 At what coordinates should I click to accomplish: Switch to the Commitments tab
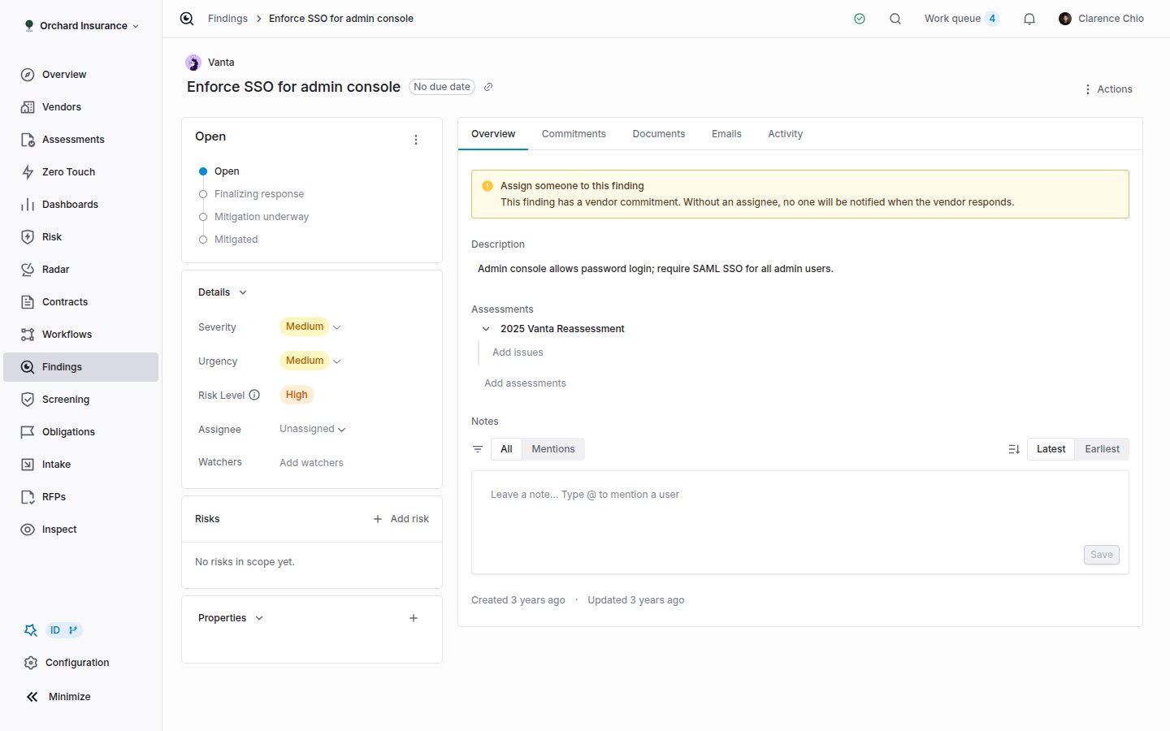574,134
